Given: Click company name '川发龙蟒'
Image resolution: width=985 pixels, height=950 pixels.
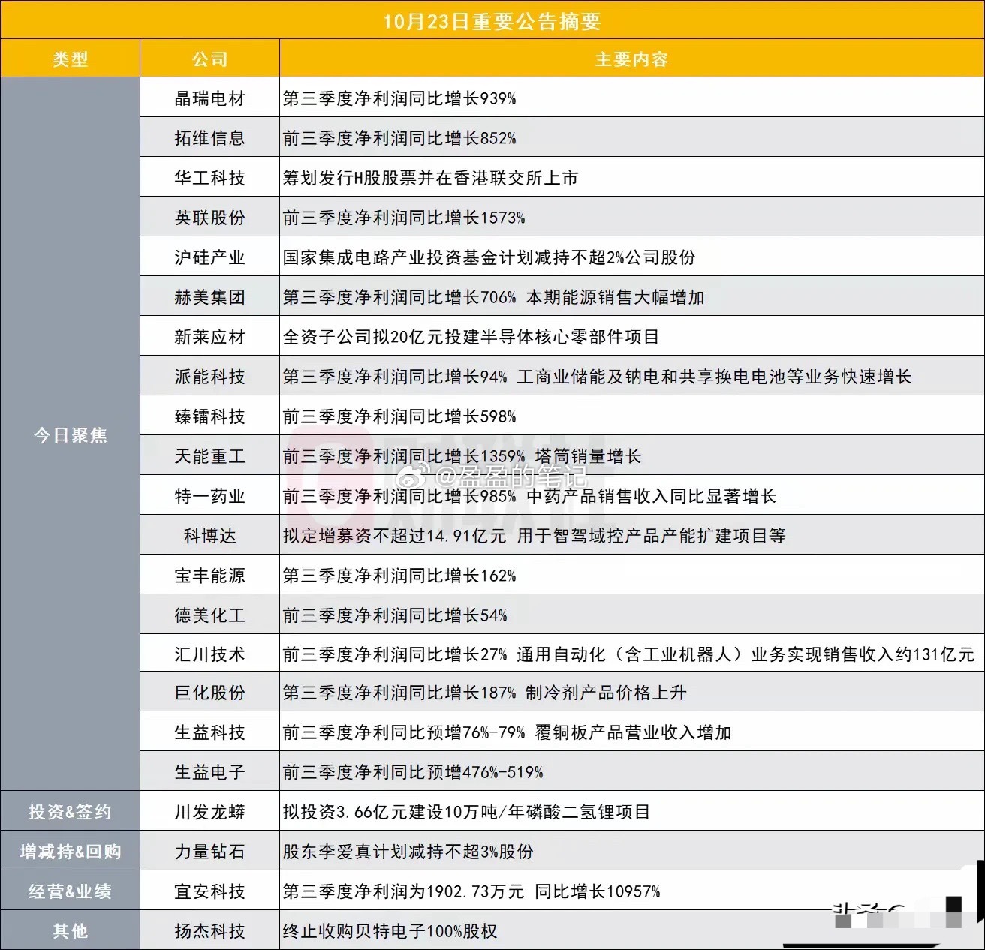Looking at the screenshot, I should (209, 812).
